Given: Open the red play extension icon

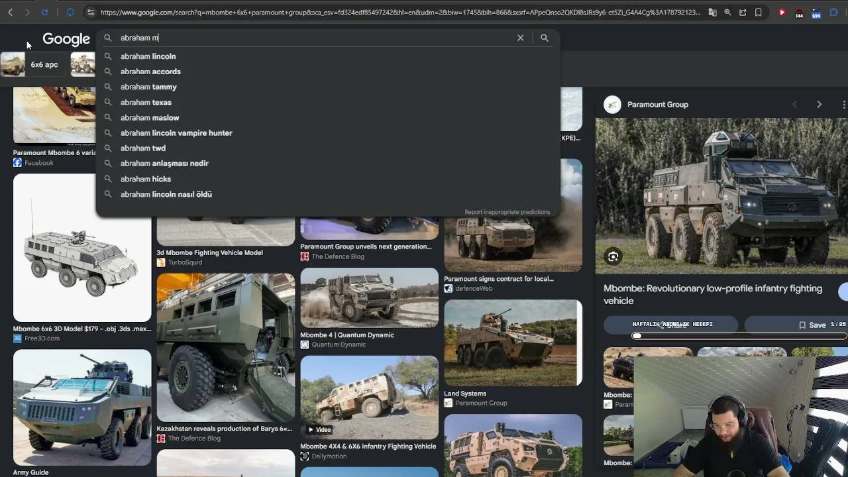Looking at the screenshot, I should [x=782, y=12].
